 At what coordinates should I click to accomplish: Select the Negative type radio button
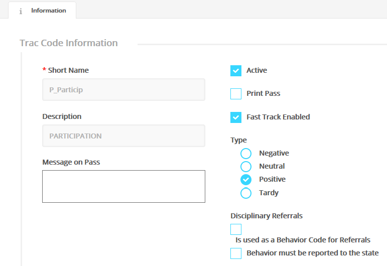tap(246, 154)
